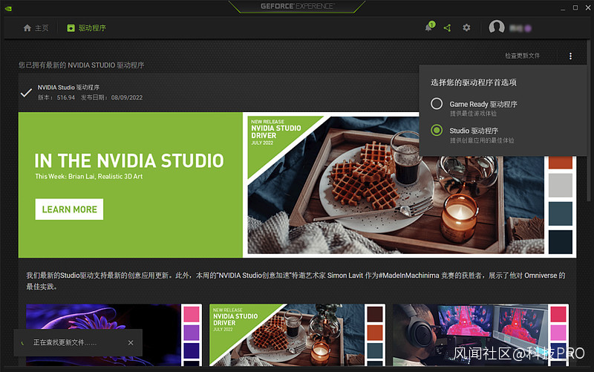Click the waffle NVIDIA Studio Driver banner image
The image size is (594, 372).
396,185
